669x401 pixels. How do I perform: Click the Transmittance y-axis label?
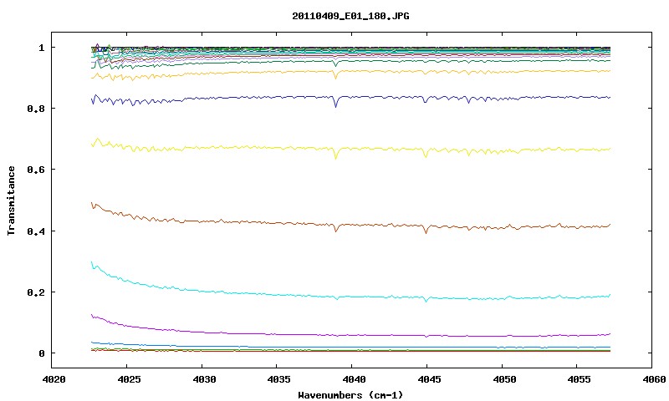(x=11, y=200)
